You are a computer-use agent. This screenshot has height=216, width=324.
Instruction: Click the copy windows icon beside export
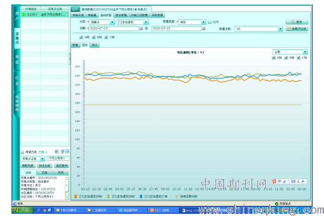pyautogui.click(x=62, y=152)
